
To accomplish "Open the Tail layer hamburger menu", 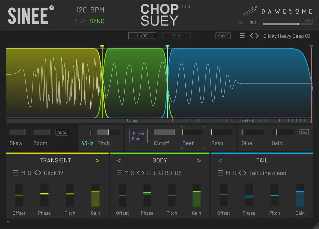I will (220, 173).
